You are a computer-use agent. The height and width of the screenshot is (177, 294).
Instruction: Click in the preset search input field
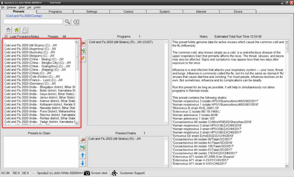(x=33, y=21)
